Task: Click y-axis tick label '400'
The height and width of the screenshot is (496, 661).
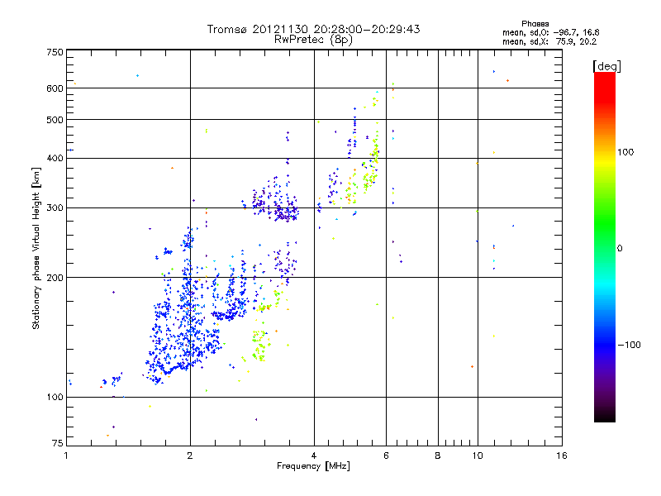Action: point(55,158)
